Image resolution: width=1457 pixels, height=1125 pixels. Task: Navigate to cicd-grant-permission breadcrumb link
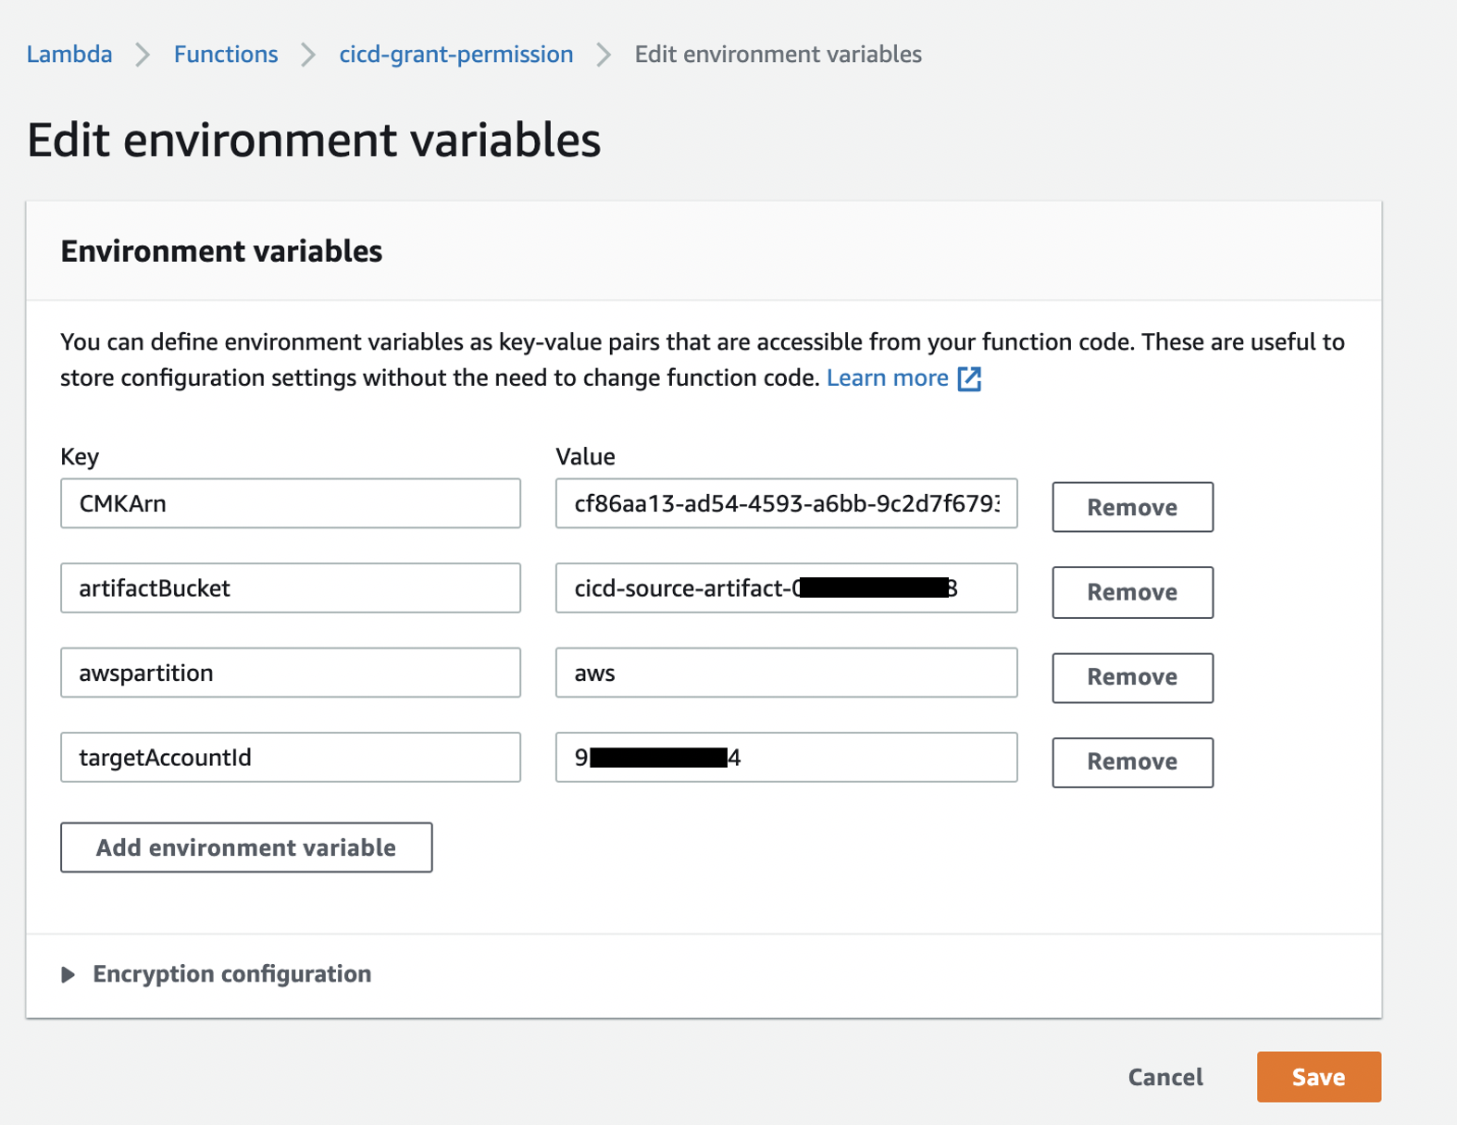[x=455, y=55]
